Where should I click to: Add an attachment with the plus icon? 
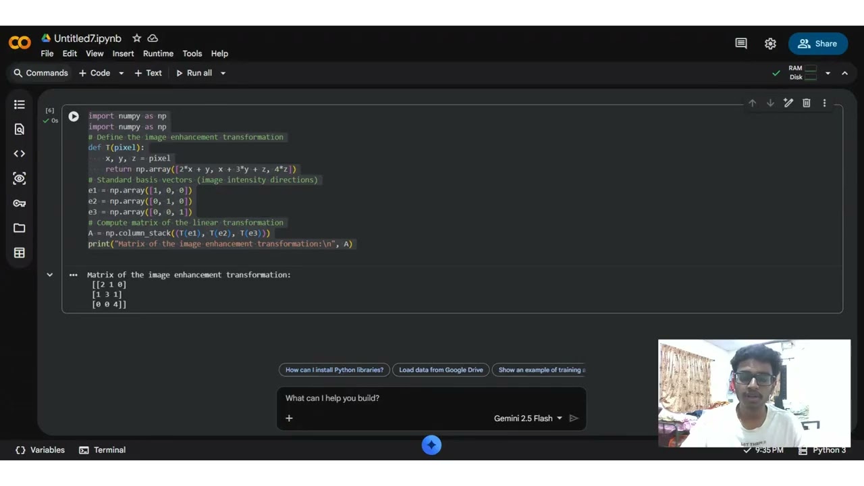289,418
